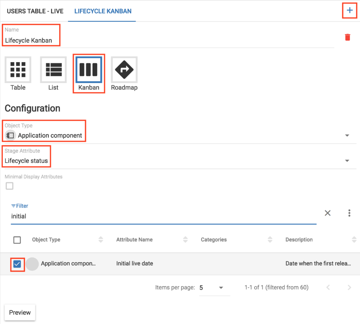Select the Lifecycle Kanban tab
This screenshot has height=324, width=360.
coord(103,11)
